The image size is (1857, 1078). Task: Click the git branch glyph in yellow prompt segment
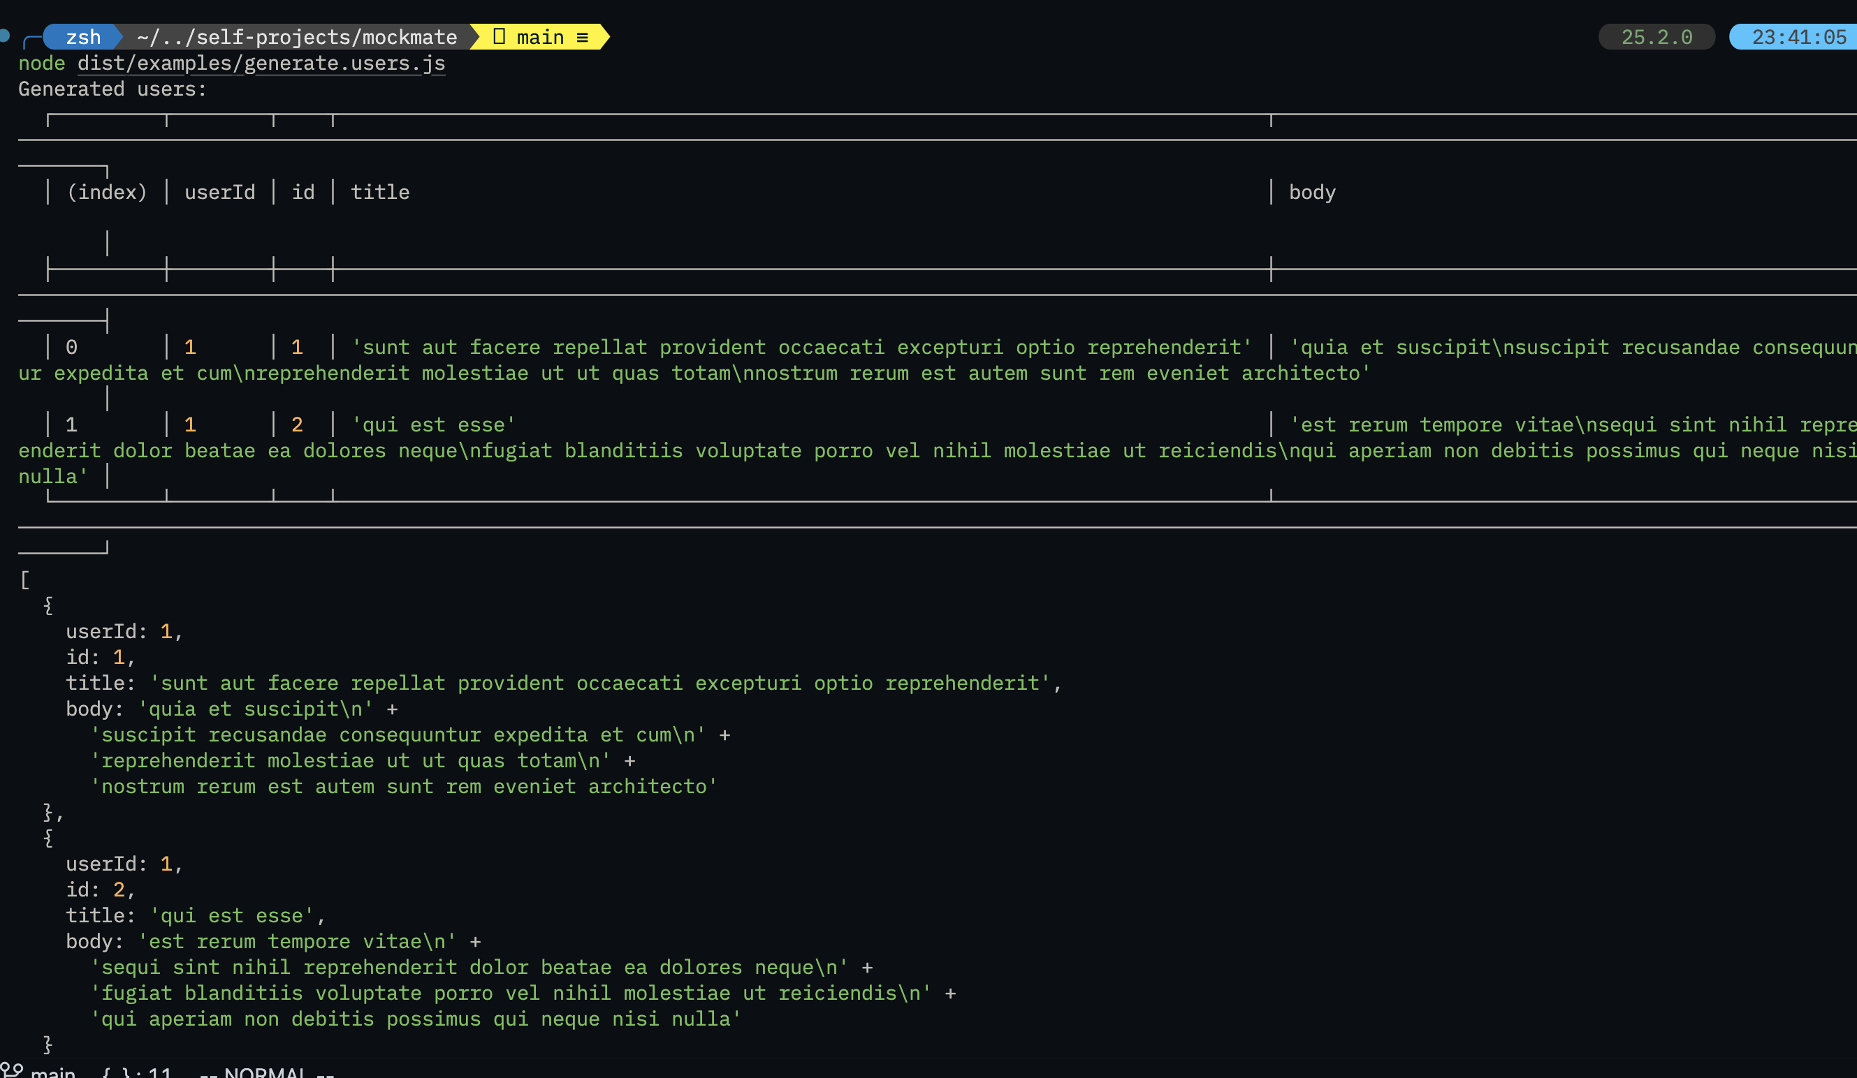tap(499, 37)
